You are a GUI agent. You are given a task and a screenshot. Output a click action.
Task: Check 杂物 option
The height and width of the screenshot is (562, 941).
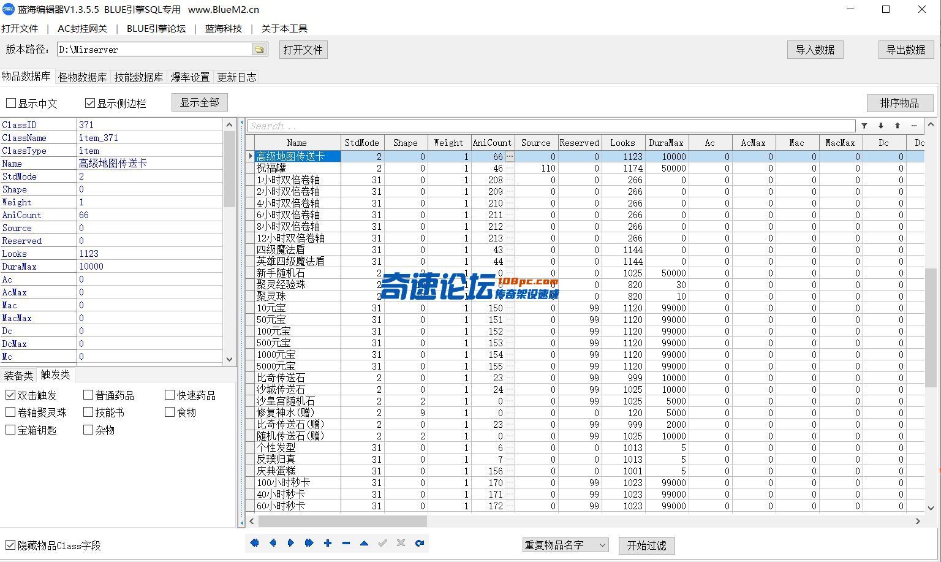88,430
